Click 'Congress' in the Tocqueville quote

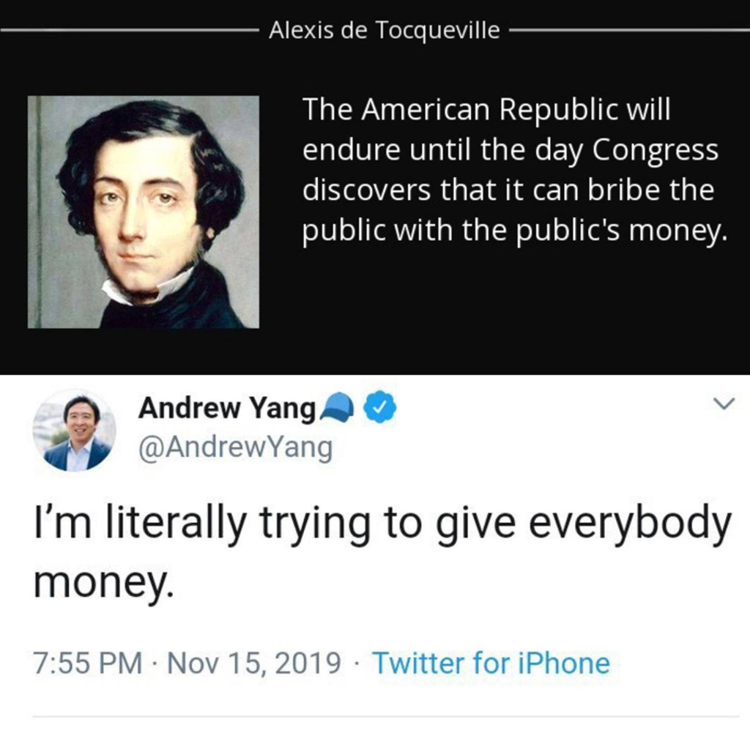click(x=656, y=151)
